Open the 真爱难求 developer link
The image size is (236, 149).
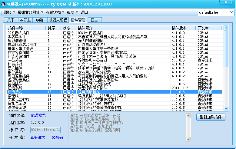tap(38, 137)
